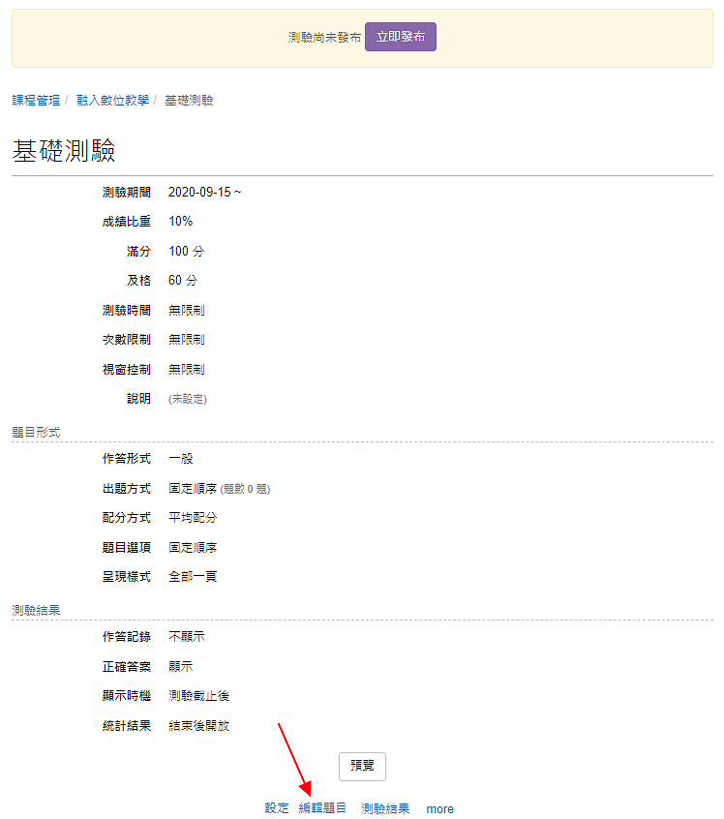Screen dimensions: 724x819
Task: Go to 融入數位教學 breadcrumb link
Action: point(113,101)
